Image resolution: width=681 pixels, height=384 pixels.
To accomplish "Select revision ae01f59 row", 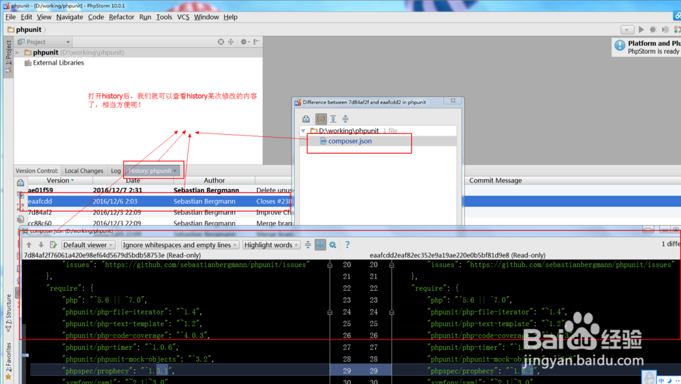I will 160,190.
